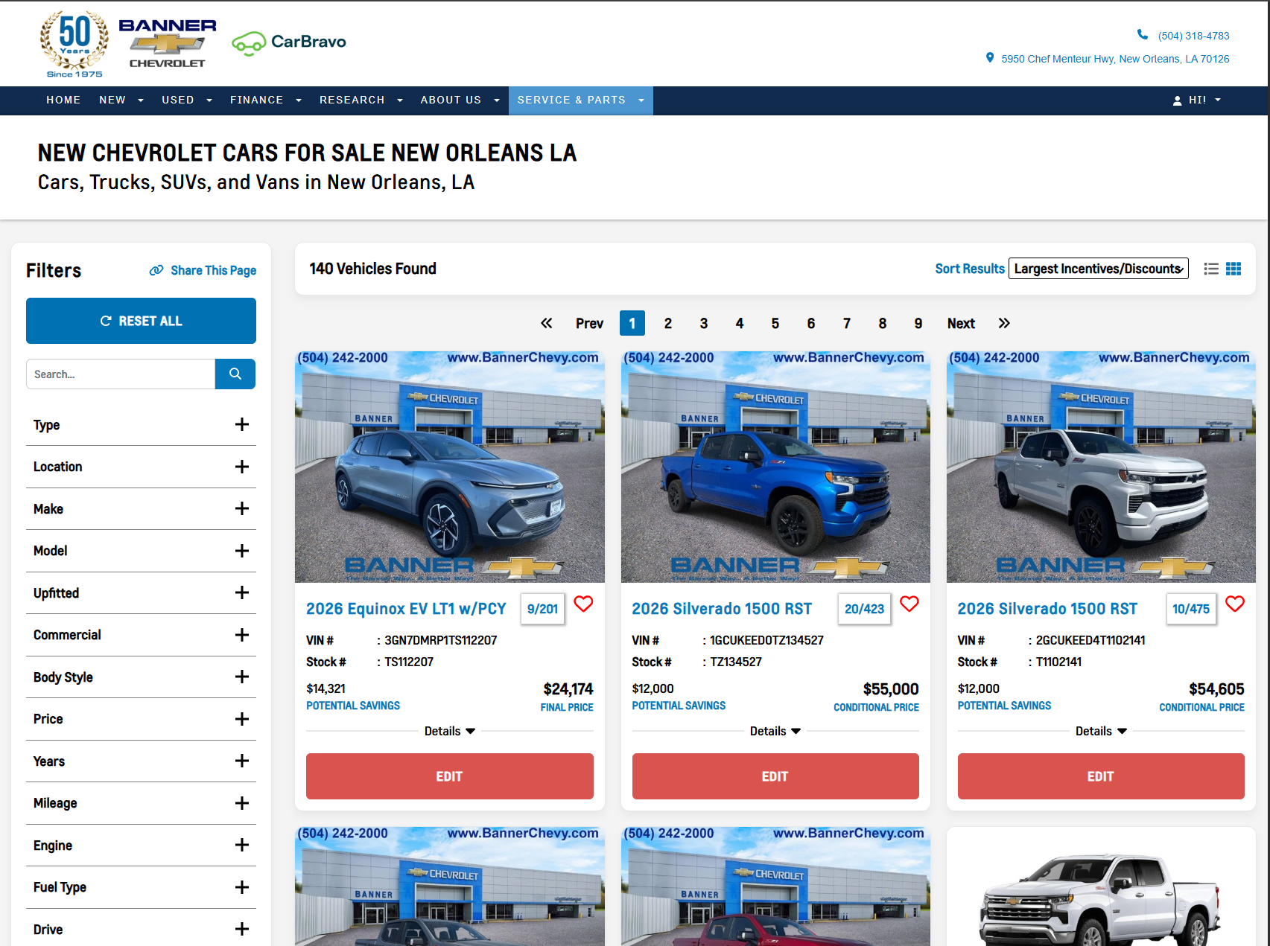Go to results page 9

tap(918, 323)
